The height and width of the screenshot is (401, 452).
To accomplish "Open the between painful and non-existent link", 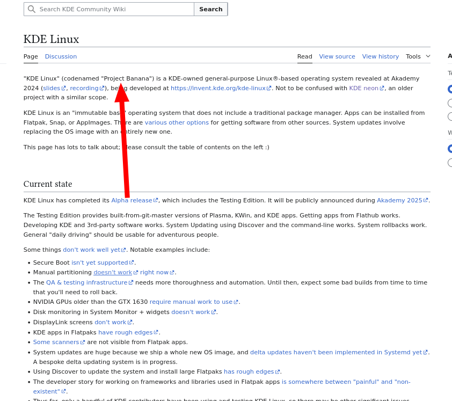I will click(x=346, y=382).
